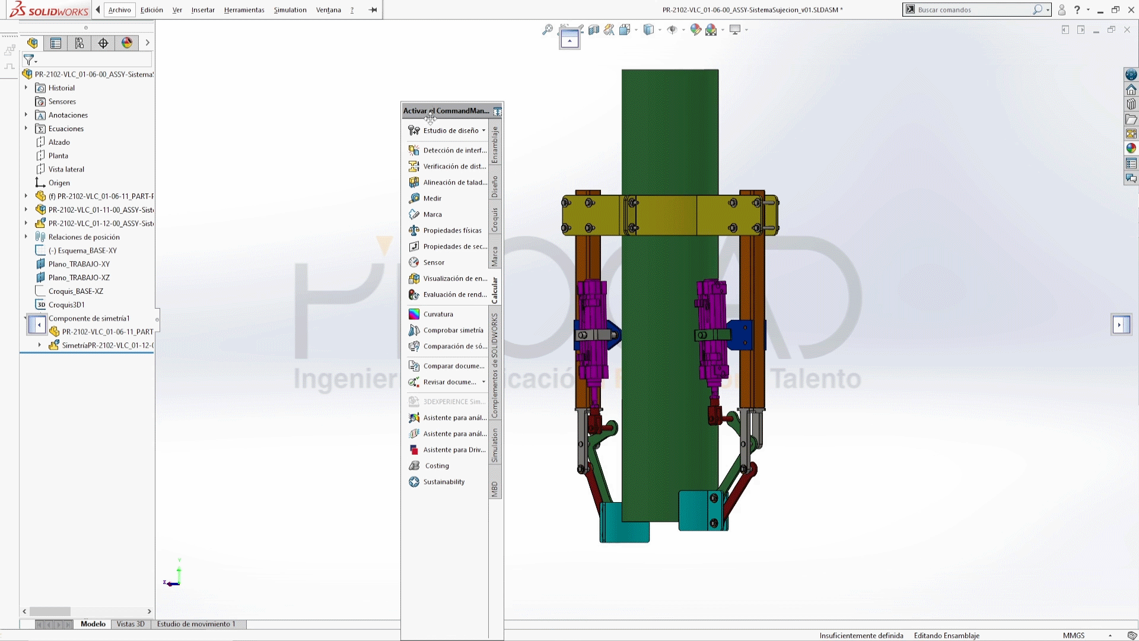Image resolution: width=1139 pixels, height=641 pixels.
Task: Click the Display Style cube icon
Action: pyautogui.click(x=648, y=30)
